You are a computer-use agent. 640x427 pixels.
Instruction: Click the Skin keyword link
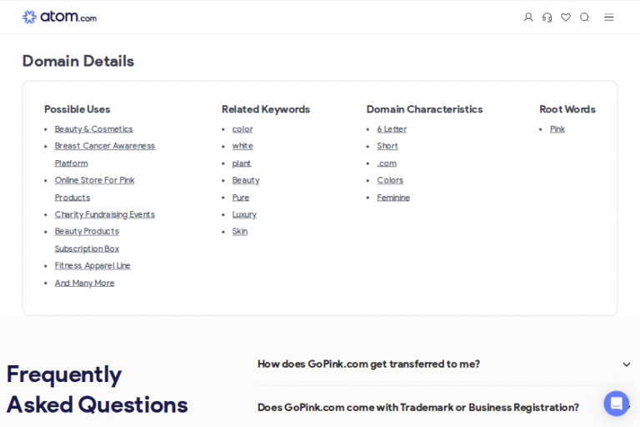pos(240,232)
